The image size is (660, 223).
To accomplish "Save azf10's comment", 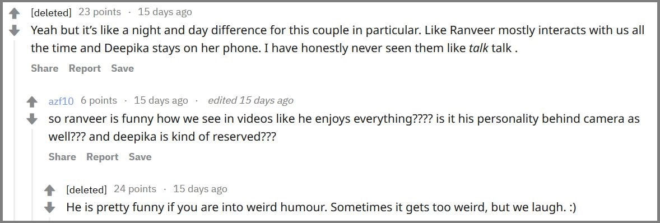I will pos(140,156).
